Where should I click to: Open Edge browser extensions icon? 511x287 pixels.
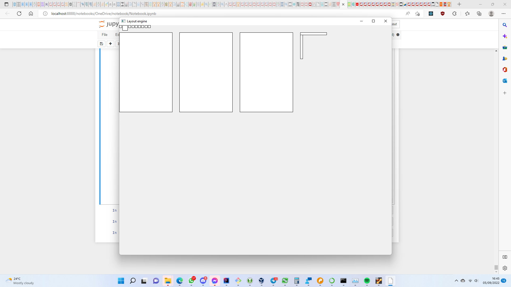(455, 14)
